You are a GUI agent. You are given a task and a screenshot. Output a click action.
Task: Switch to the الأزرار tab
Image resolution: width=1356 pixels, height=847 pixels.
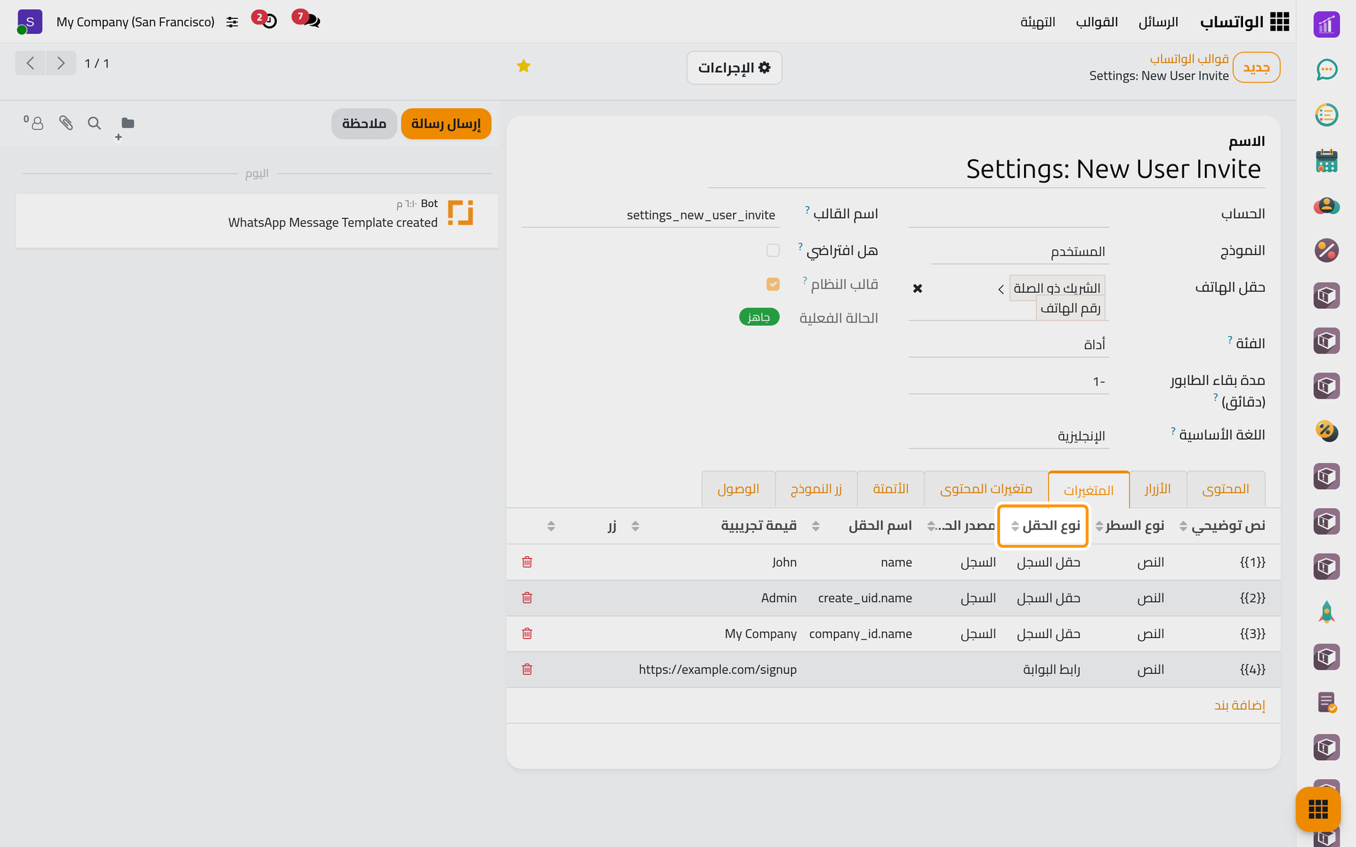pos(1158,489)
